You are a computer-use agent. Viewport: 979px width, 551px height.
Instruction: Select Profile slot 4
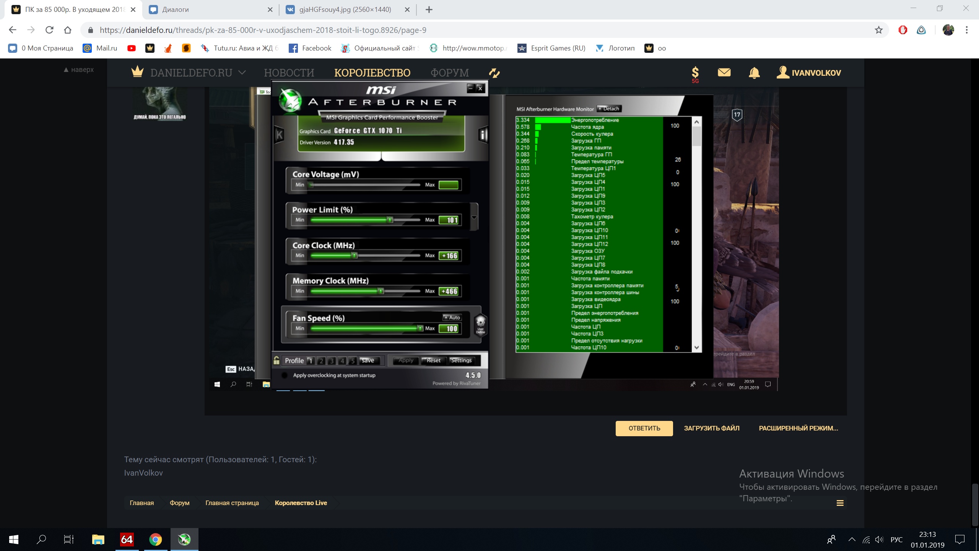click(342, 360)
